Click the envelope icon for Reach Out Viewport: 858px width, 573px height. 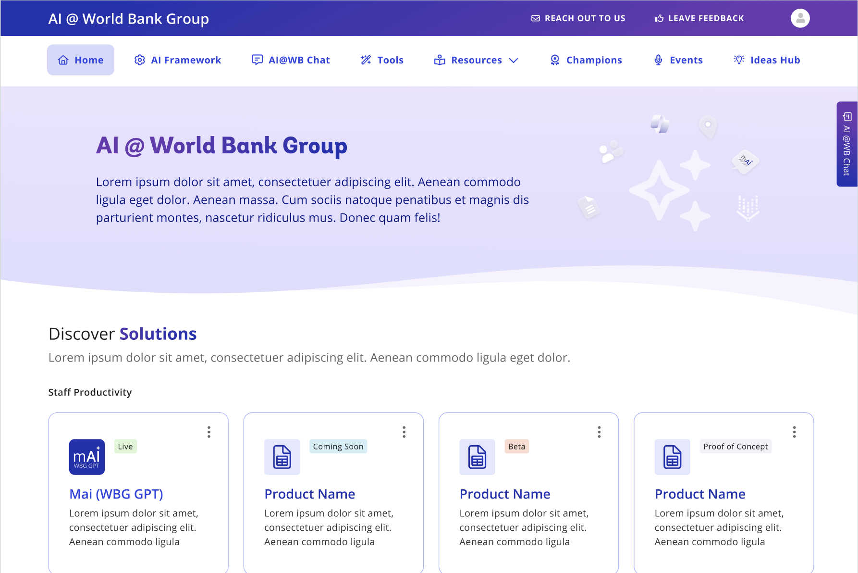[x=536, y=18]
